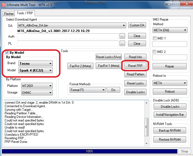Click the Install Navigation Bar button
Image resolution: width=193 pixels, height=156 pixels.
tap(170, 115)
